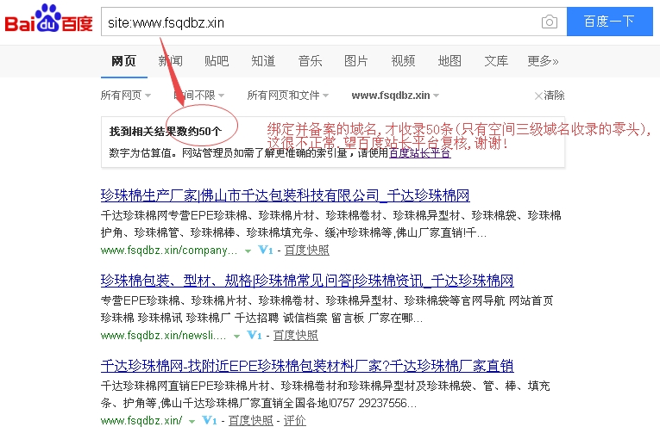
Task: Click V1 badge of company result
Action: tap(266, 251)
